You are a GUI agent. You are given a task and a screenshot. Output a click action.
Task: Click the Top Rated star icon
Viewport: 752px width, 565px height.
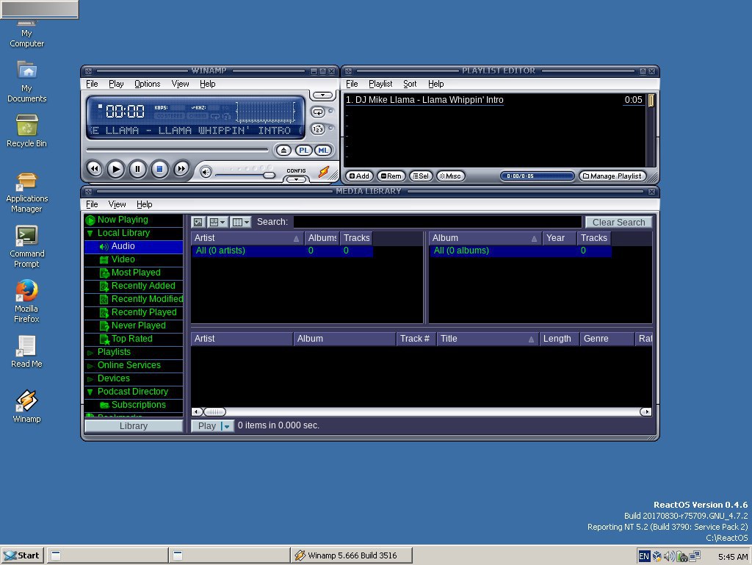click(x=104, y=339)
